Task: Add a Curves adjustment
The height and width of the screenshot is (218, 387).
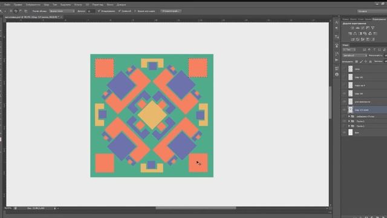Action: click(363, 28)
